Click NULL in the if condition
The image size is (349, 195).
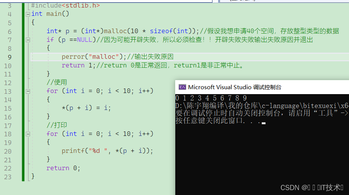(84, 40)
